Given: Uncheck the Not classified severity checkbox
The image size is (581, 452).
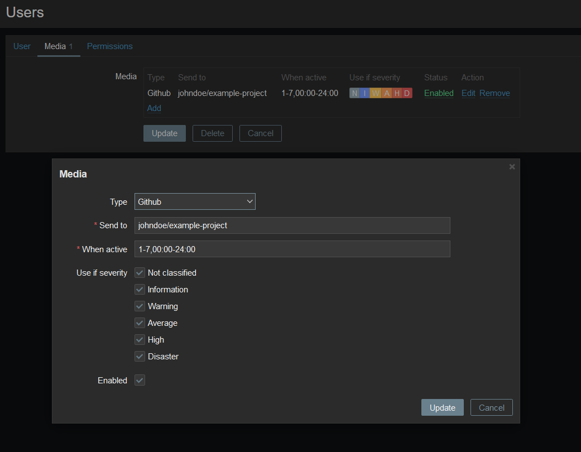Looking at the screenshot, I should point(140,273).
